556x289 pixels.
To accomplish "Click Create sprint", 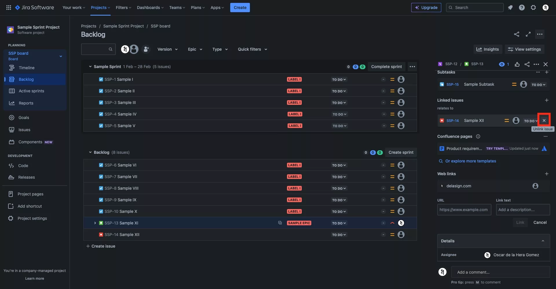I will coord(401,152).
